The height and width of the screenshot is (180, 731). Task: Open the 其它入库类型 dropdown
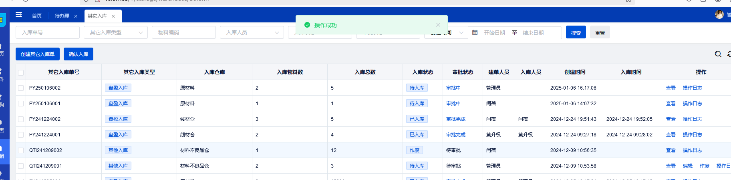(116, 32)
